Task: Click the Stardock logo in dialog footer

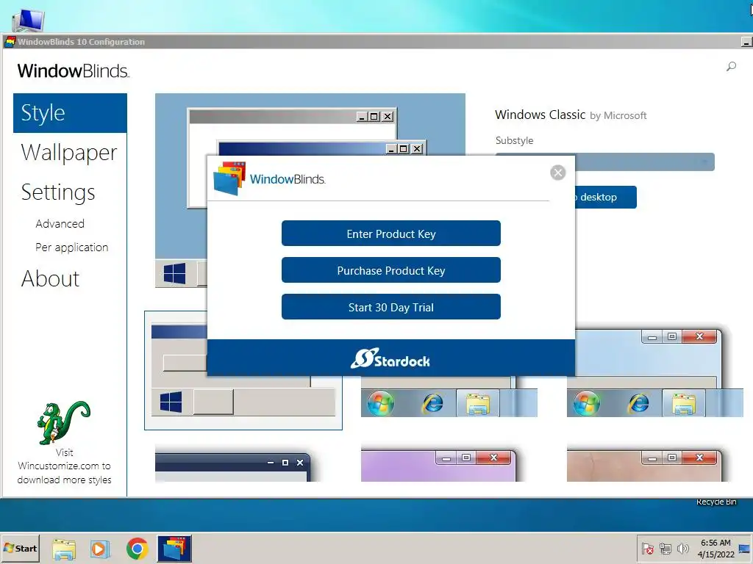Action: tap(390, 358)
